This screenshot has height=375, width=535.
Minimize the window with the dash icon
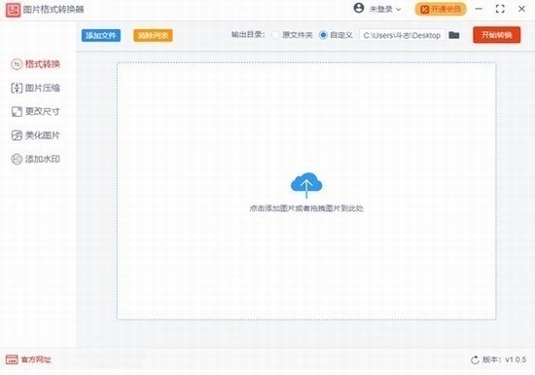pos(479,9)
